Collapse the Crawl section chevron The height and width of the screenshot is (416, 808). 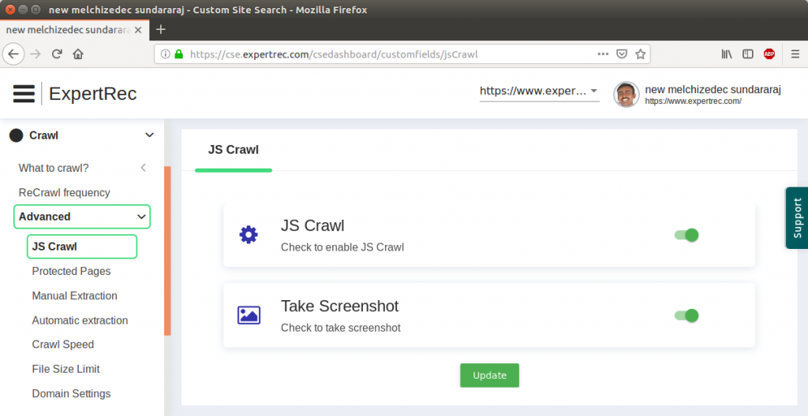click(149, 136)
